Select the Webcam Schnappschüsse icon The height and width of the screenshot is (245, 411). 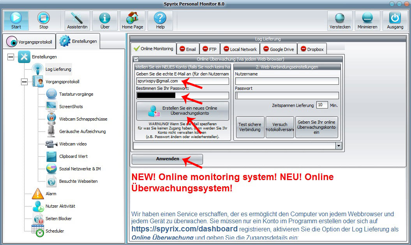[x=51, y=119]
